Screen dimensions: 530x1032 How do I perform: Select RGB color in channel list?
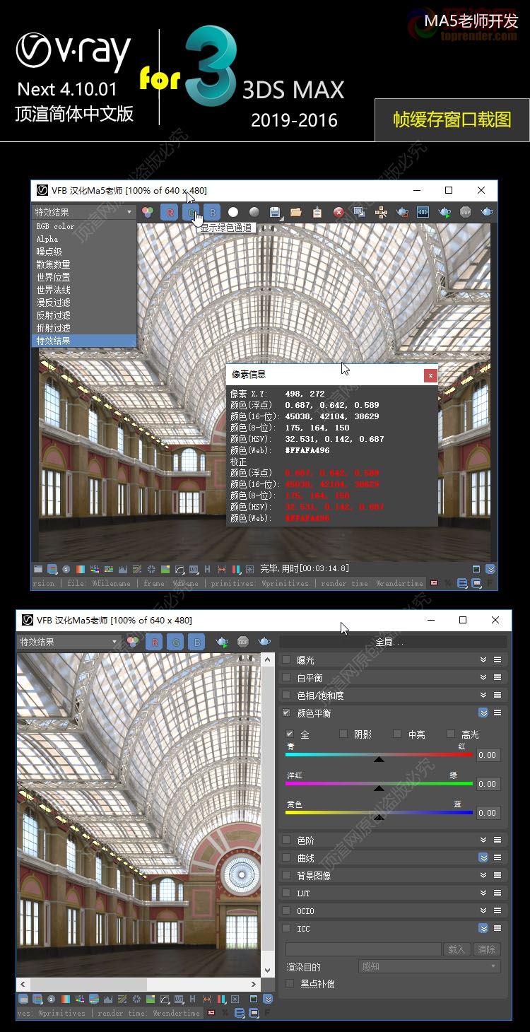pos(83,226)
